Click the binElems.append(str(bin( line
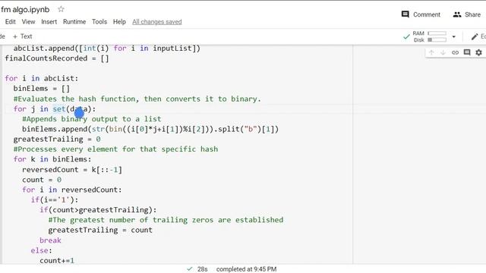 (150, 129)
